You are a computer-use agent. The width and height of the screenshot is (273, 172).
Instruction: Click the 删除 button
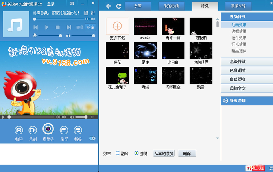tap(187, 153)
